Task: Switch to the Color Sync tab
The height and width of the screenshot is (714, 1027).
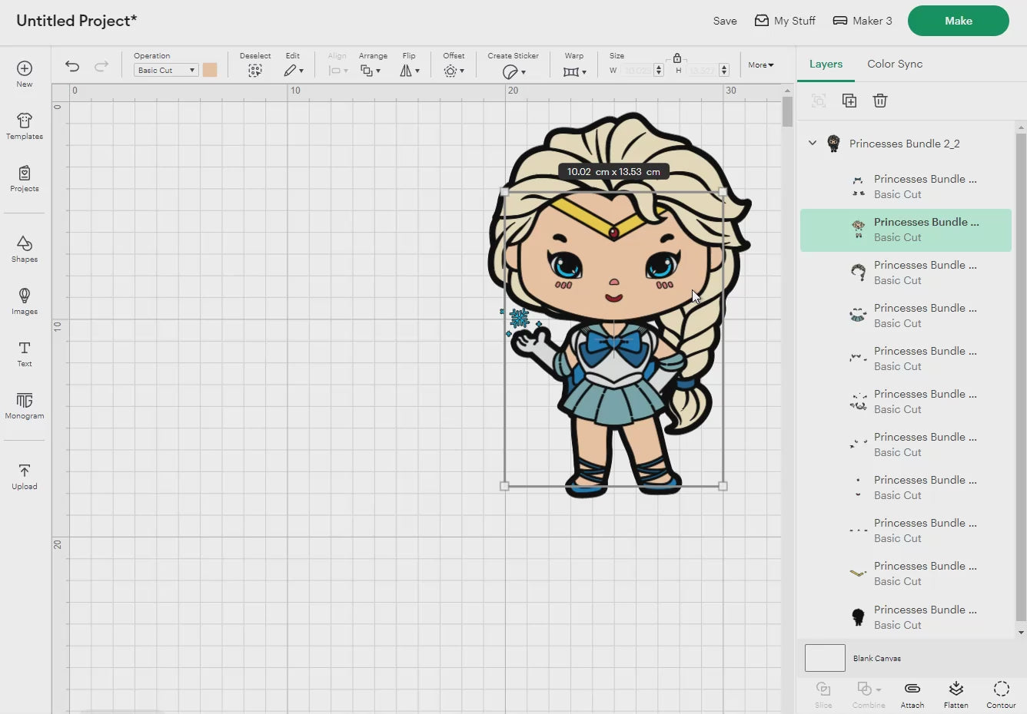Action: 895,64
